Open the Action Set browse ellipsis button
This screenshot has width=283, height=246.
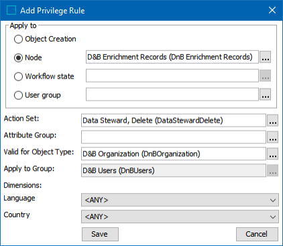coord(272,121)
